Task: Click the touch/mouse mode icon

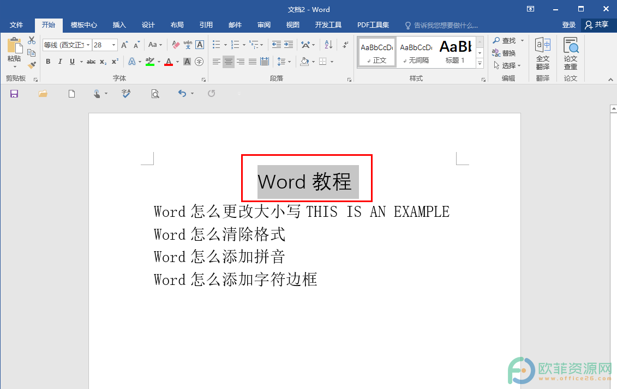Action: (x=97, y=94)
